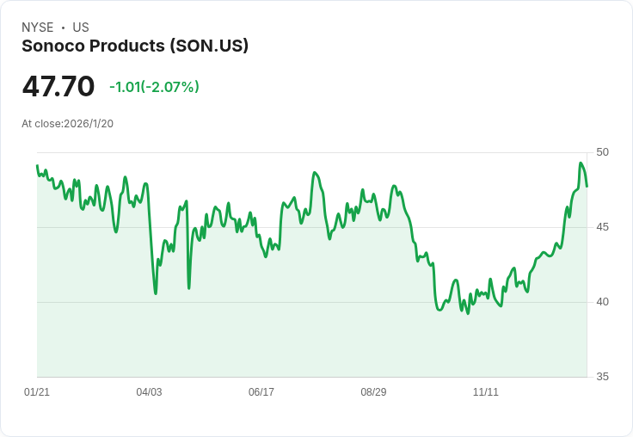This screenshot has height=437, width=633.
Task: Click the 47.70 current price
Action: click(x=58, y=87)
